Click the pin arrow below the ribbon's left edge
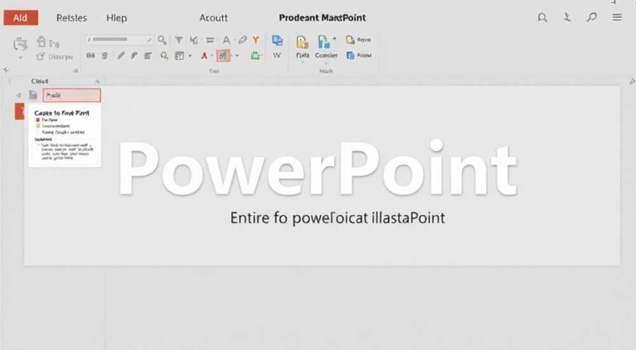Image resolution: width=636 pixels, height=350 pixels. 6,70
